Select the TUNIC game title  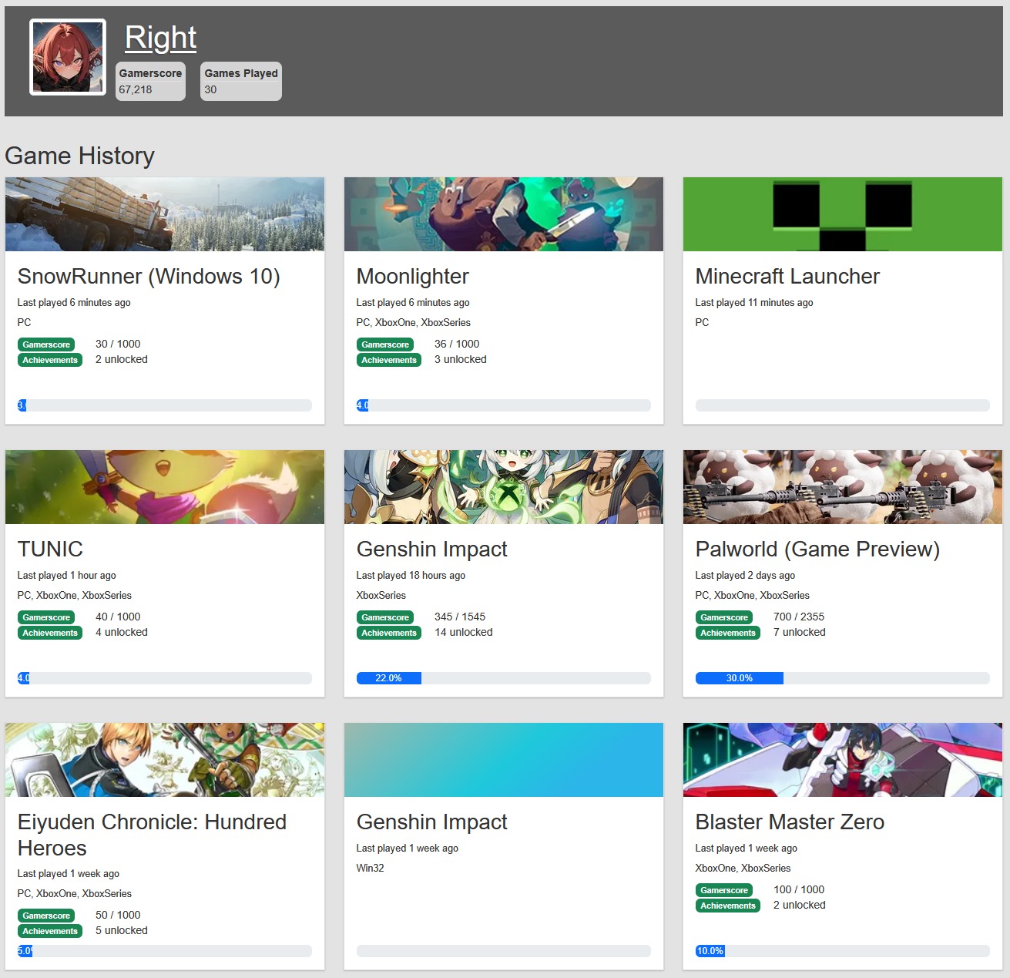click(50, 549)
